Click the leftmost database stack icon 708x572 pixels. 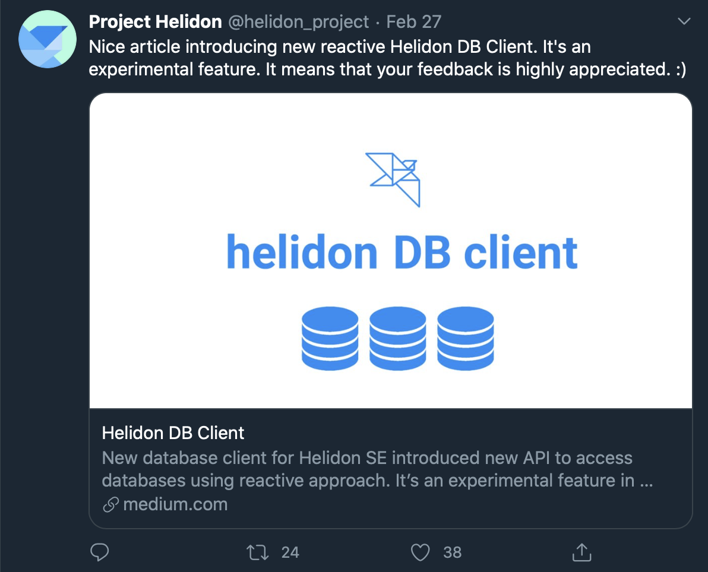(330, 338)
